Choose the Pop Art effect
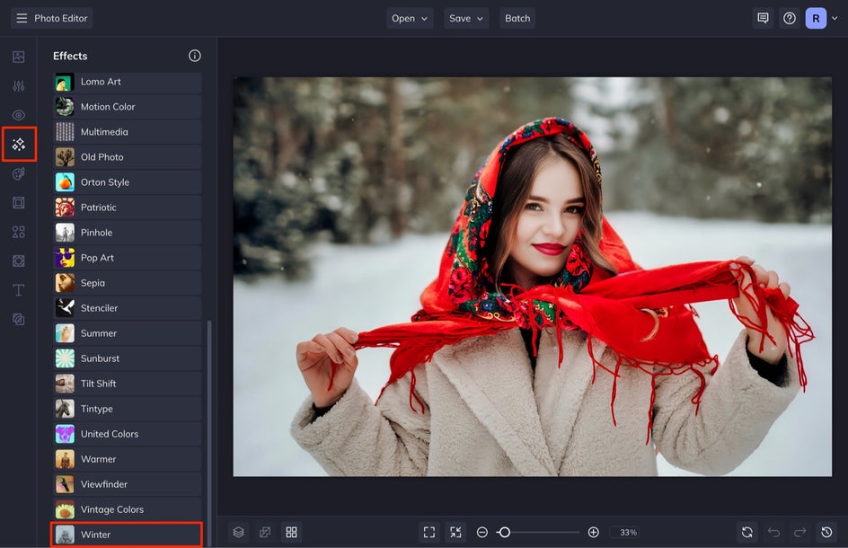Screen dimensions: 848x548 click(x=128, y=258)
